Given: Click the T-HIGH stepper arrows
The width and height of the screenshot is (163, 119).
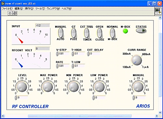Looking at the screenshot, I should pos(73,54).
